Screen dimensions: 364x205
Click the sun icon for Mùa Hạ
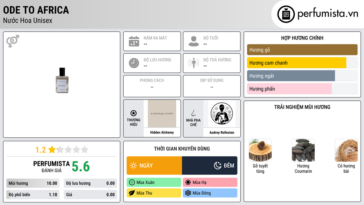click(x=188, y=183)
